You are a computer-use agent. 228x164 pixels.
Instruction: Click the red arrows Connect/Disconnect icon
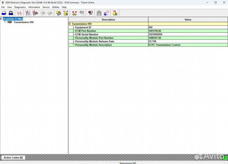click(74, 13)
